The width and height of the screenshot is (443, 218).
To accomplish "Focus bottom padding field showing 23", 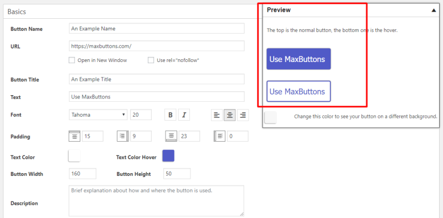I will click(189, 137).
